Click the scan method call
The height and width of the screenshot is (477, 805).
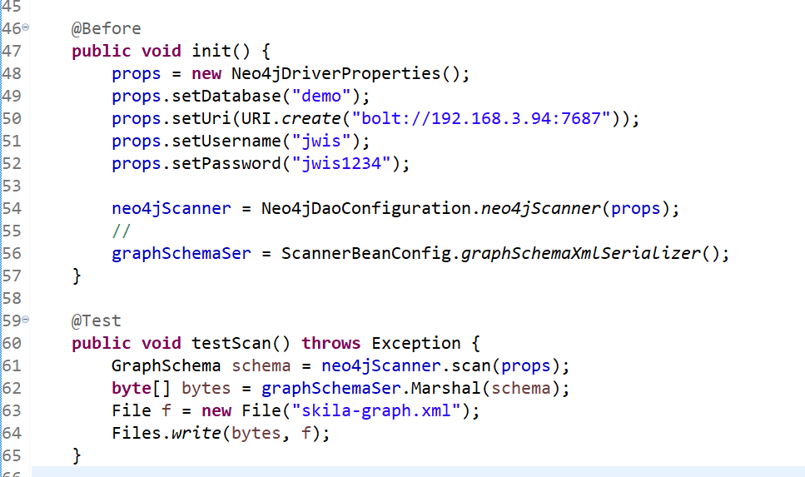(x=471, y=366)
